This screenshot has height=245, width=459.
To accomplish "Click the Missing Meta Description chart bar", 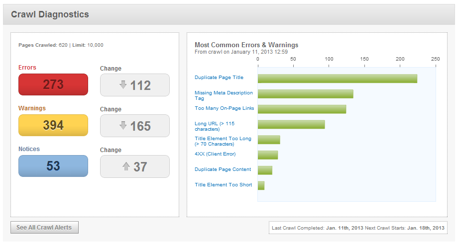I will pyautogui.click(x=305, y=94).
